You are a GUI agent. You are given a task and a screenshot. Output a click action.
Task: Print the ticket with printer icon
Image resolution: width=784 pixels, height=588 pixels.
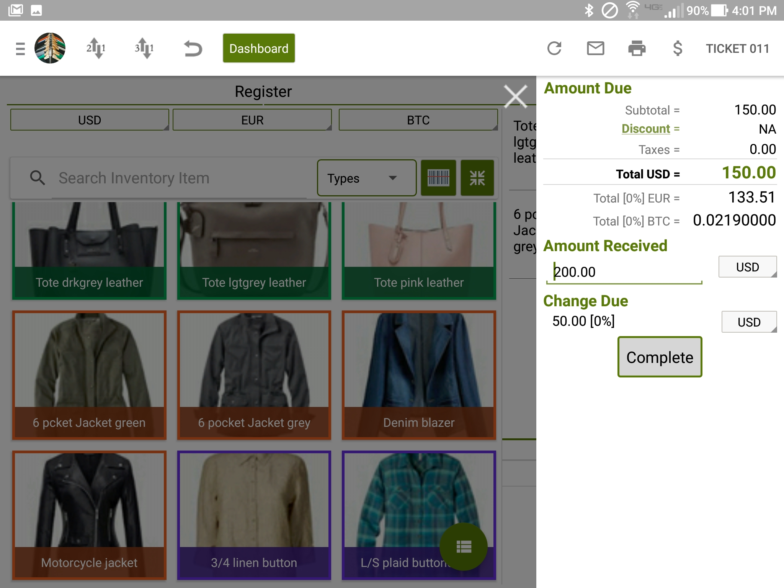tap(637, 49)
